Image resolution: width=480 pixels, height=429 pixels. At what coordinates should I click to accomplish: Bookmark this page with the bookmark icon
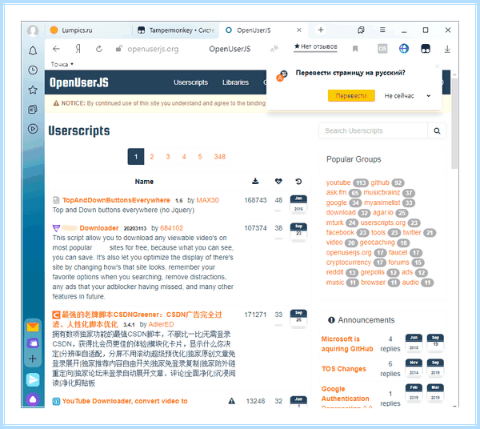point(355,49)
